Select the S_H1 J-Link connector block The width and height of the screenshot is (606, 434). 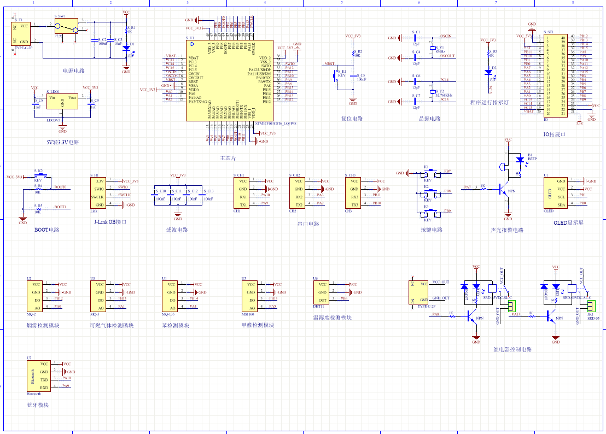pyautogui.click(x=98, y=192)
